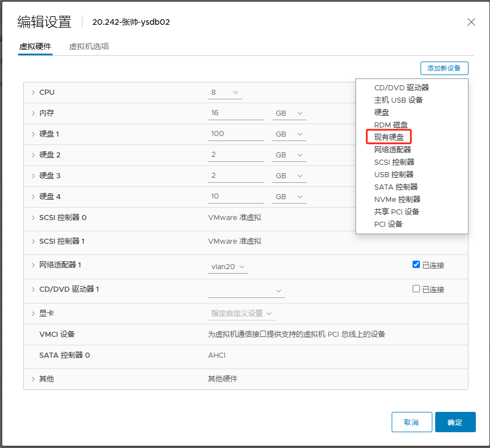Expand the 显卡 row
Image resolution: width=490 pixels, height=448 pixels.
click(33, 314)
